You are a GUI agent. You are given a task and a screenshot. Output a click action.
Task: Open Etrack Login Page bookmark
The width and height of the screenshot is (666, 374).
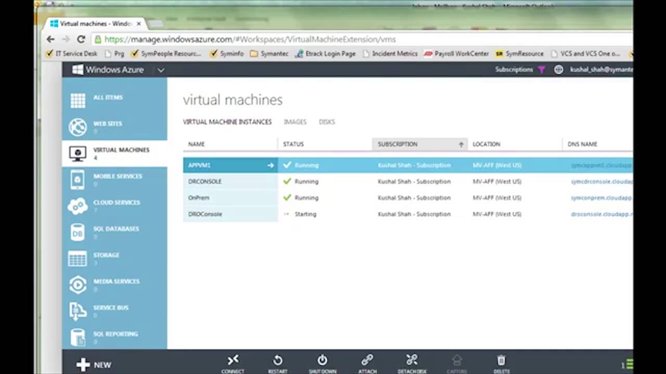(x=325, y=54)
